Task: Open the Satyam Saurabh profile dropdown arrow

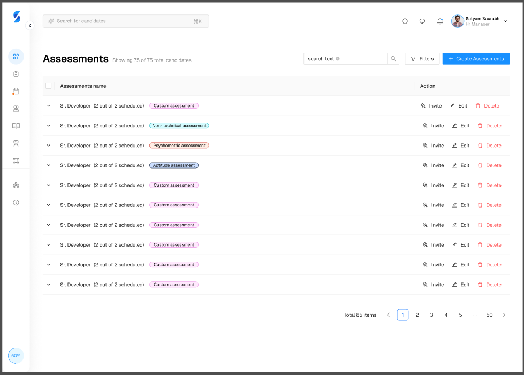Action: 505,21
